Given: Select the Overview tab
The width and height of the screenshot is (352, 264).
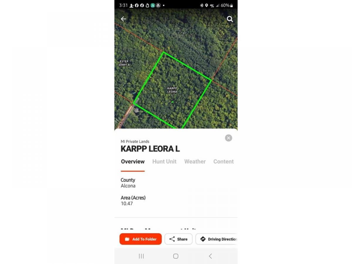Looking at the screenshot, I should (133, 162).
